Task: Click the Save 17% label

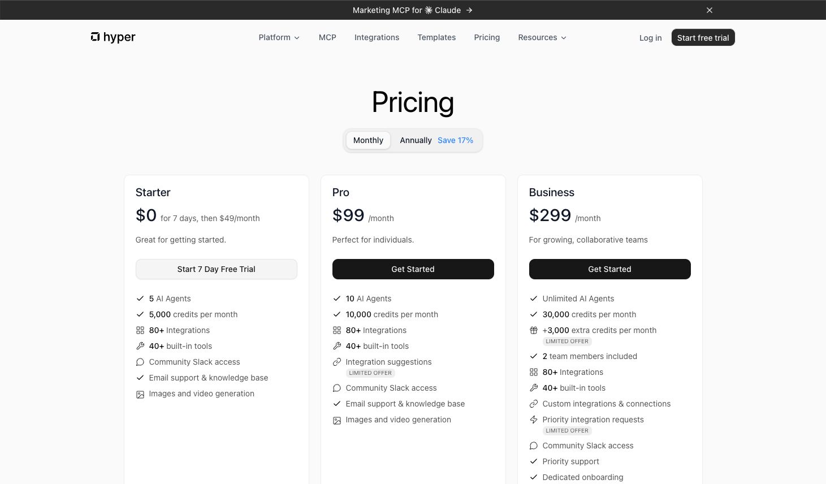Action: pyautogui.click(x=455, y=140)
